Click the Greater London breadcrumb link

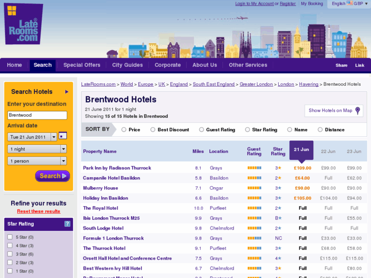(x=256, y=84)
